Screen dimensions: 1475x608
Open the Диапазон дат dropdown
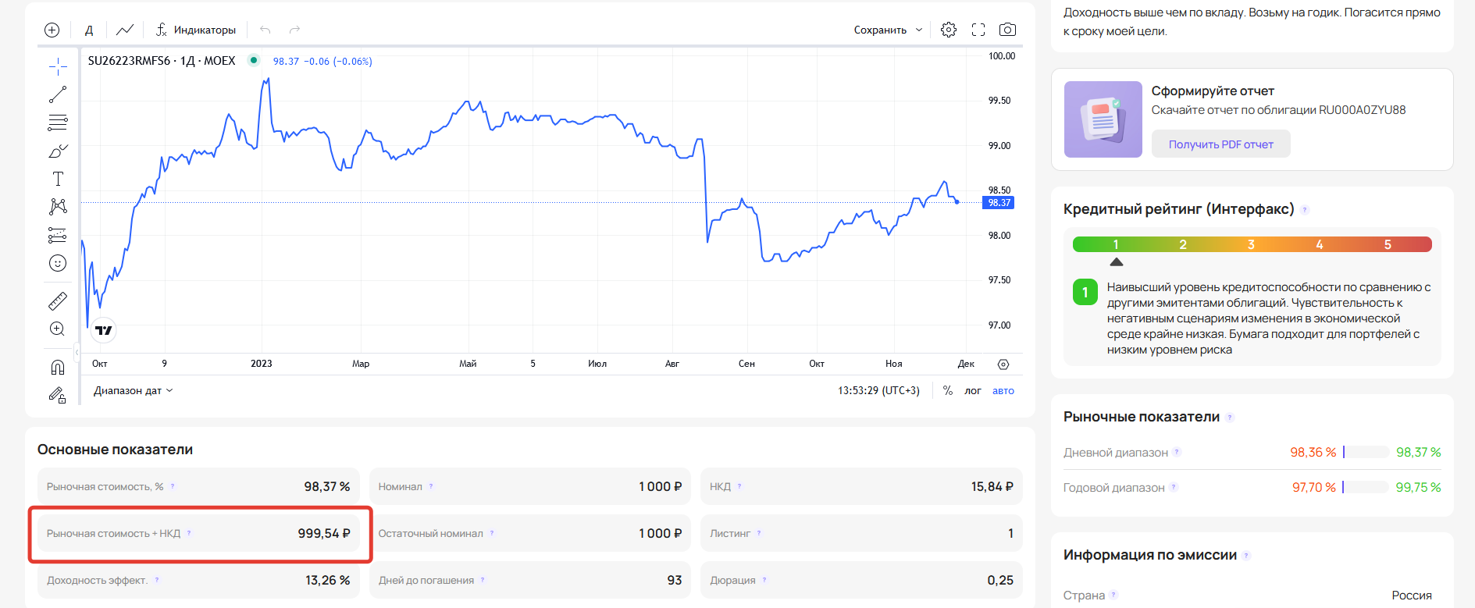coord(133,390)
